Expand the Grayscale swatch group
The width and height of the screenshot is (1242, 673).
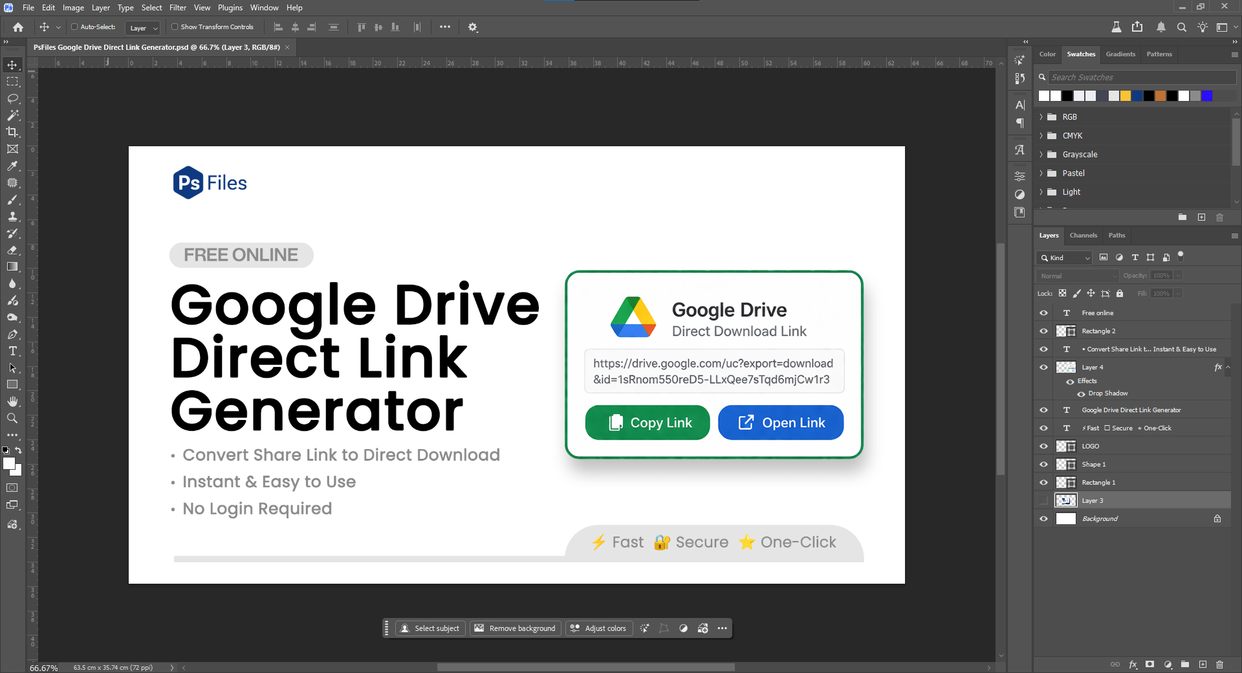1041,154
